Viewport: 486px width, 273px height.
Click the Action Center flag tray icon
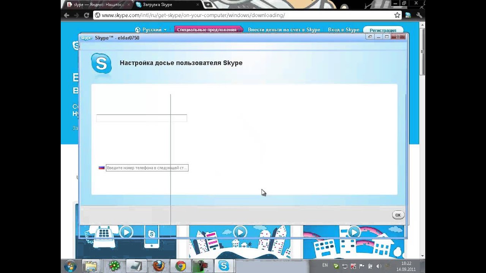coord(361,266)
